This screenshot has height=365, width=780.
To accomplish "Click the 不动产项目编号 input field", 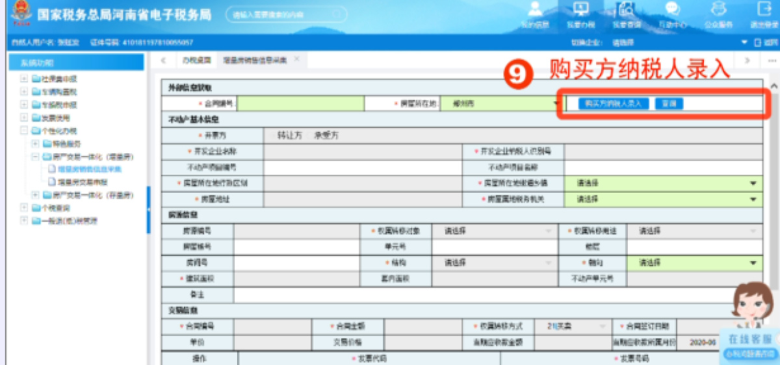I will point(363,168).
